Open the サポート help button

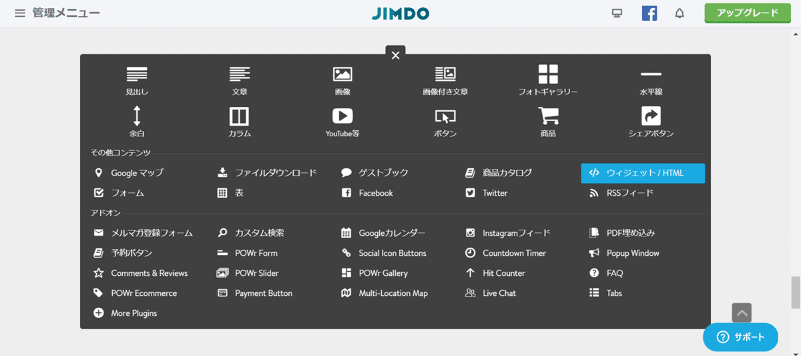click(740, 337)
